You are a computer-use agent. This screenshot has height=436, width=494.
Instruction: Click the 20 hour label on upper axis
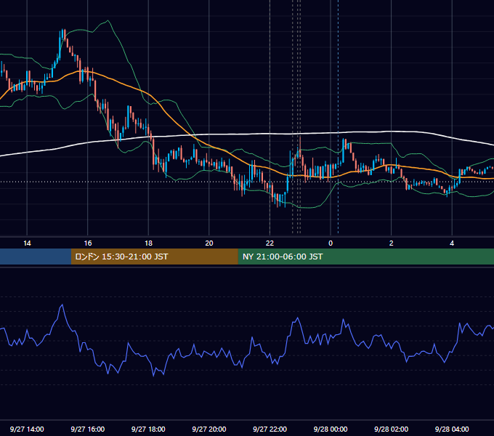[209, 243]
